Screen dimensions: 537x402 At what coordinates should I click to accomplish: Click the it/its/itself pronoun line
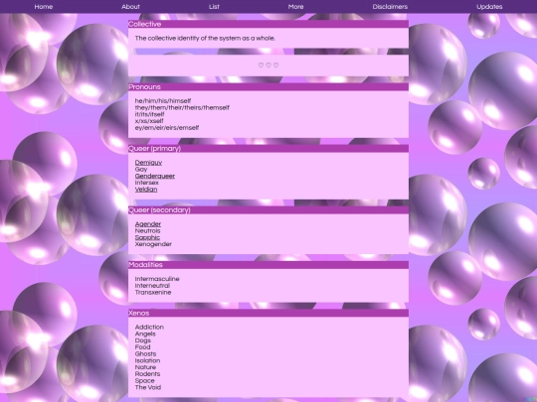tap(149, 114)
